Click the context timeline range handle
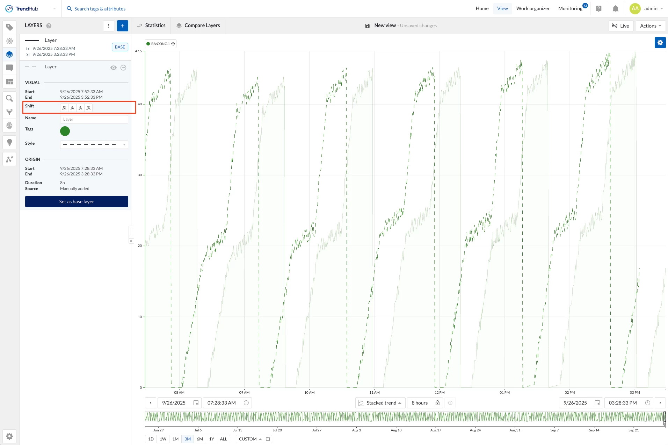The height and width of the screenshot is (445, 668). pyautogui.click(x=665, y=418)
